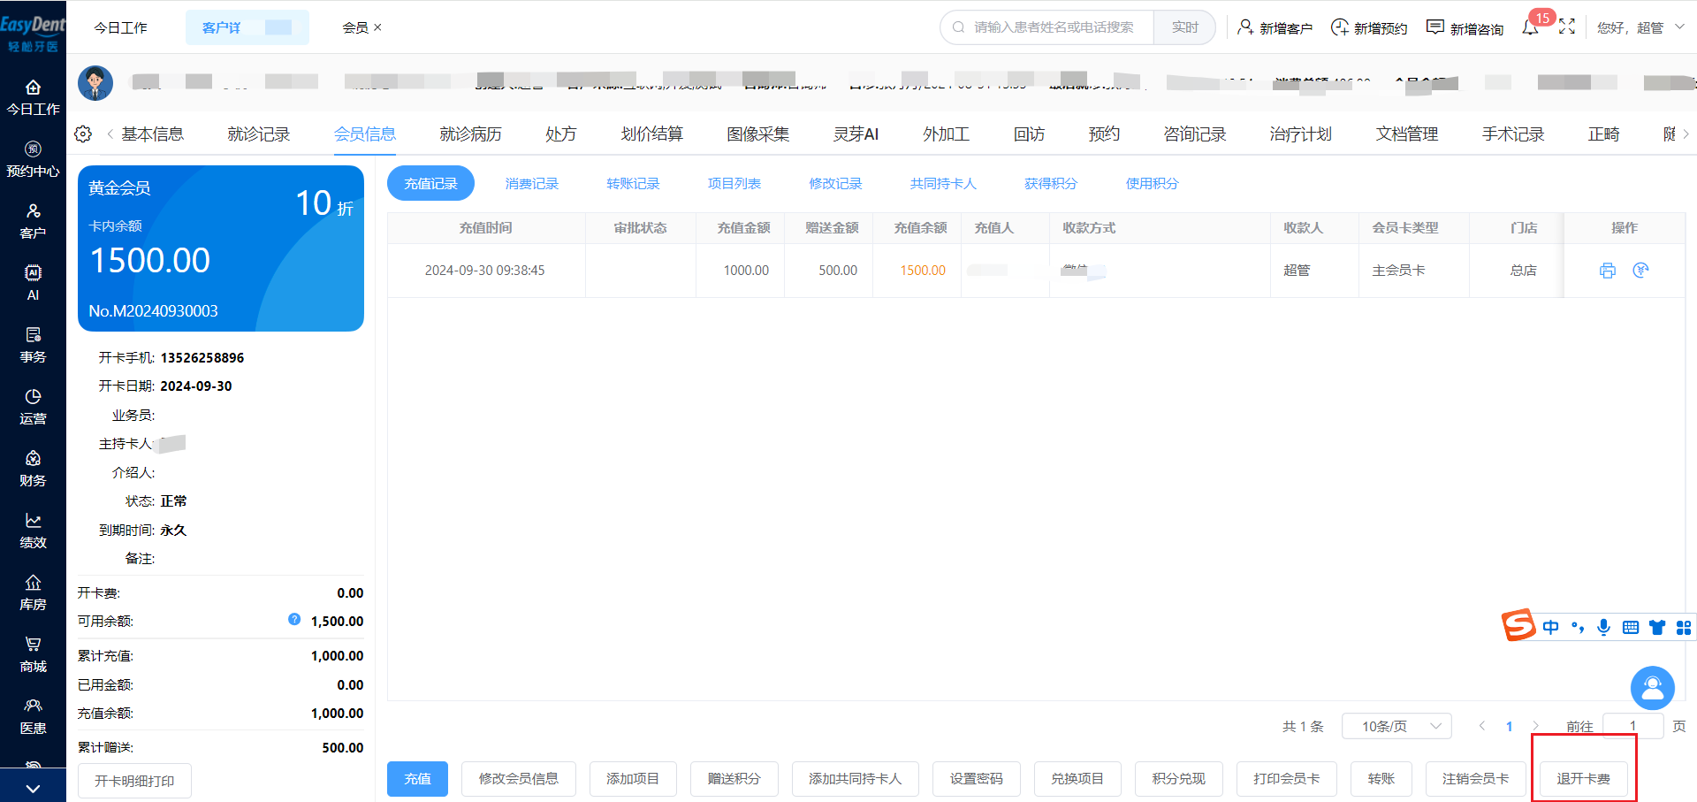Screen dimensions: 1697x802
Task: Click the 可用余额 help question icon
Action: 294,619
